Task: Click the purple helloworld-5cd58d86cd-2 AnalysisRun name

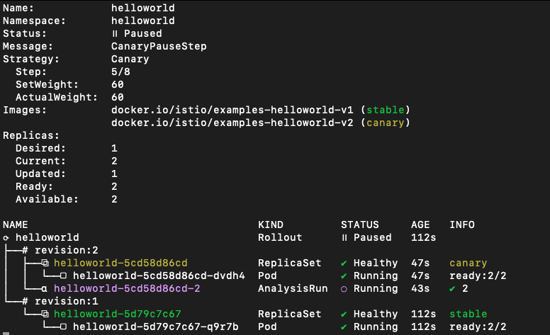Action: coord(127,288)
